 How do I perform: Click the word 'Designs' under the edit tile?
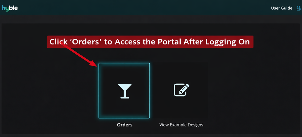tap(196, 125)
